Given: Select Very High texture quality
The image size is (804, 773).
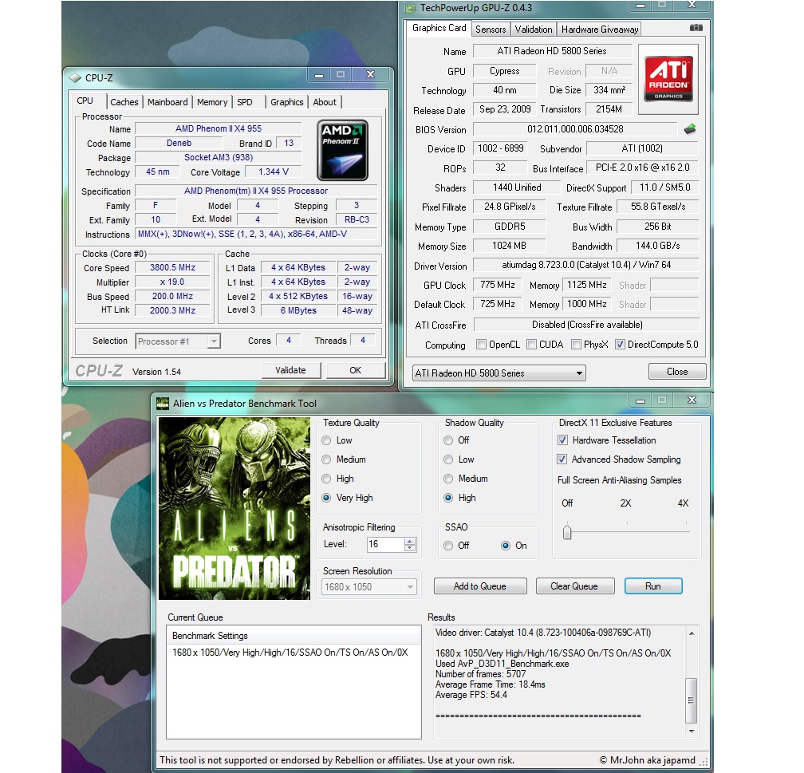Looking at the screenshot, I should click(x=326, y=498).
